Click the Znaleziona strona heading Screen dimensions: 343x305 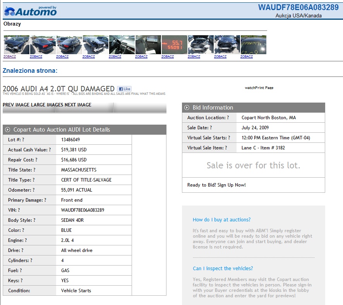30,70
